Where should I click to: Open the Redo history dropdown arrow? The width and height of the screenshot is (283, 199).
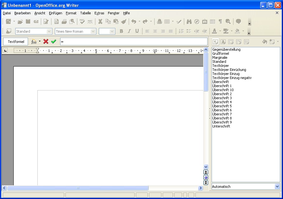click(x=151, y=22)
